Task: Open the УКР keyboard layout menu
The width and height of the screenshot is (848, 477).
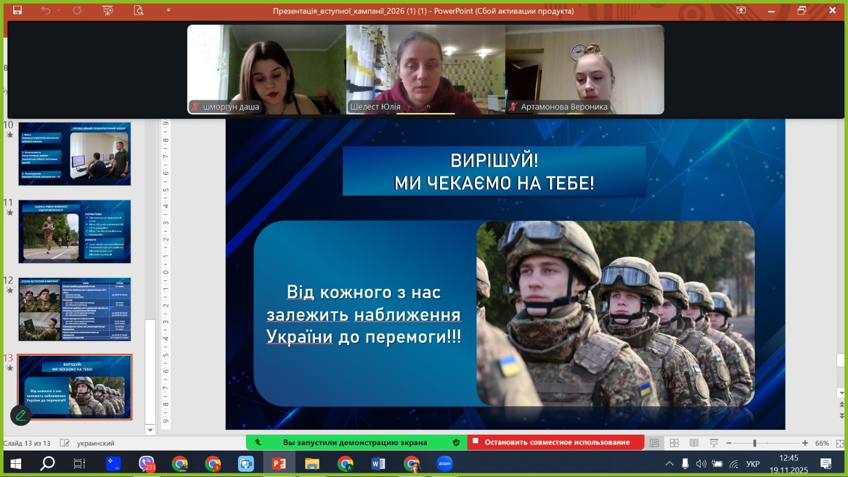Action: pyautogui.click(x=753, y=464)
